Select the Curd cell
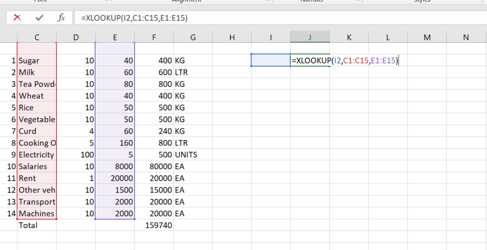The width and height of the screenshot is (487, 250). click(x=37, y=131)
